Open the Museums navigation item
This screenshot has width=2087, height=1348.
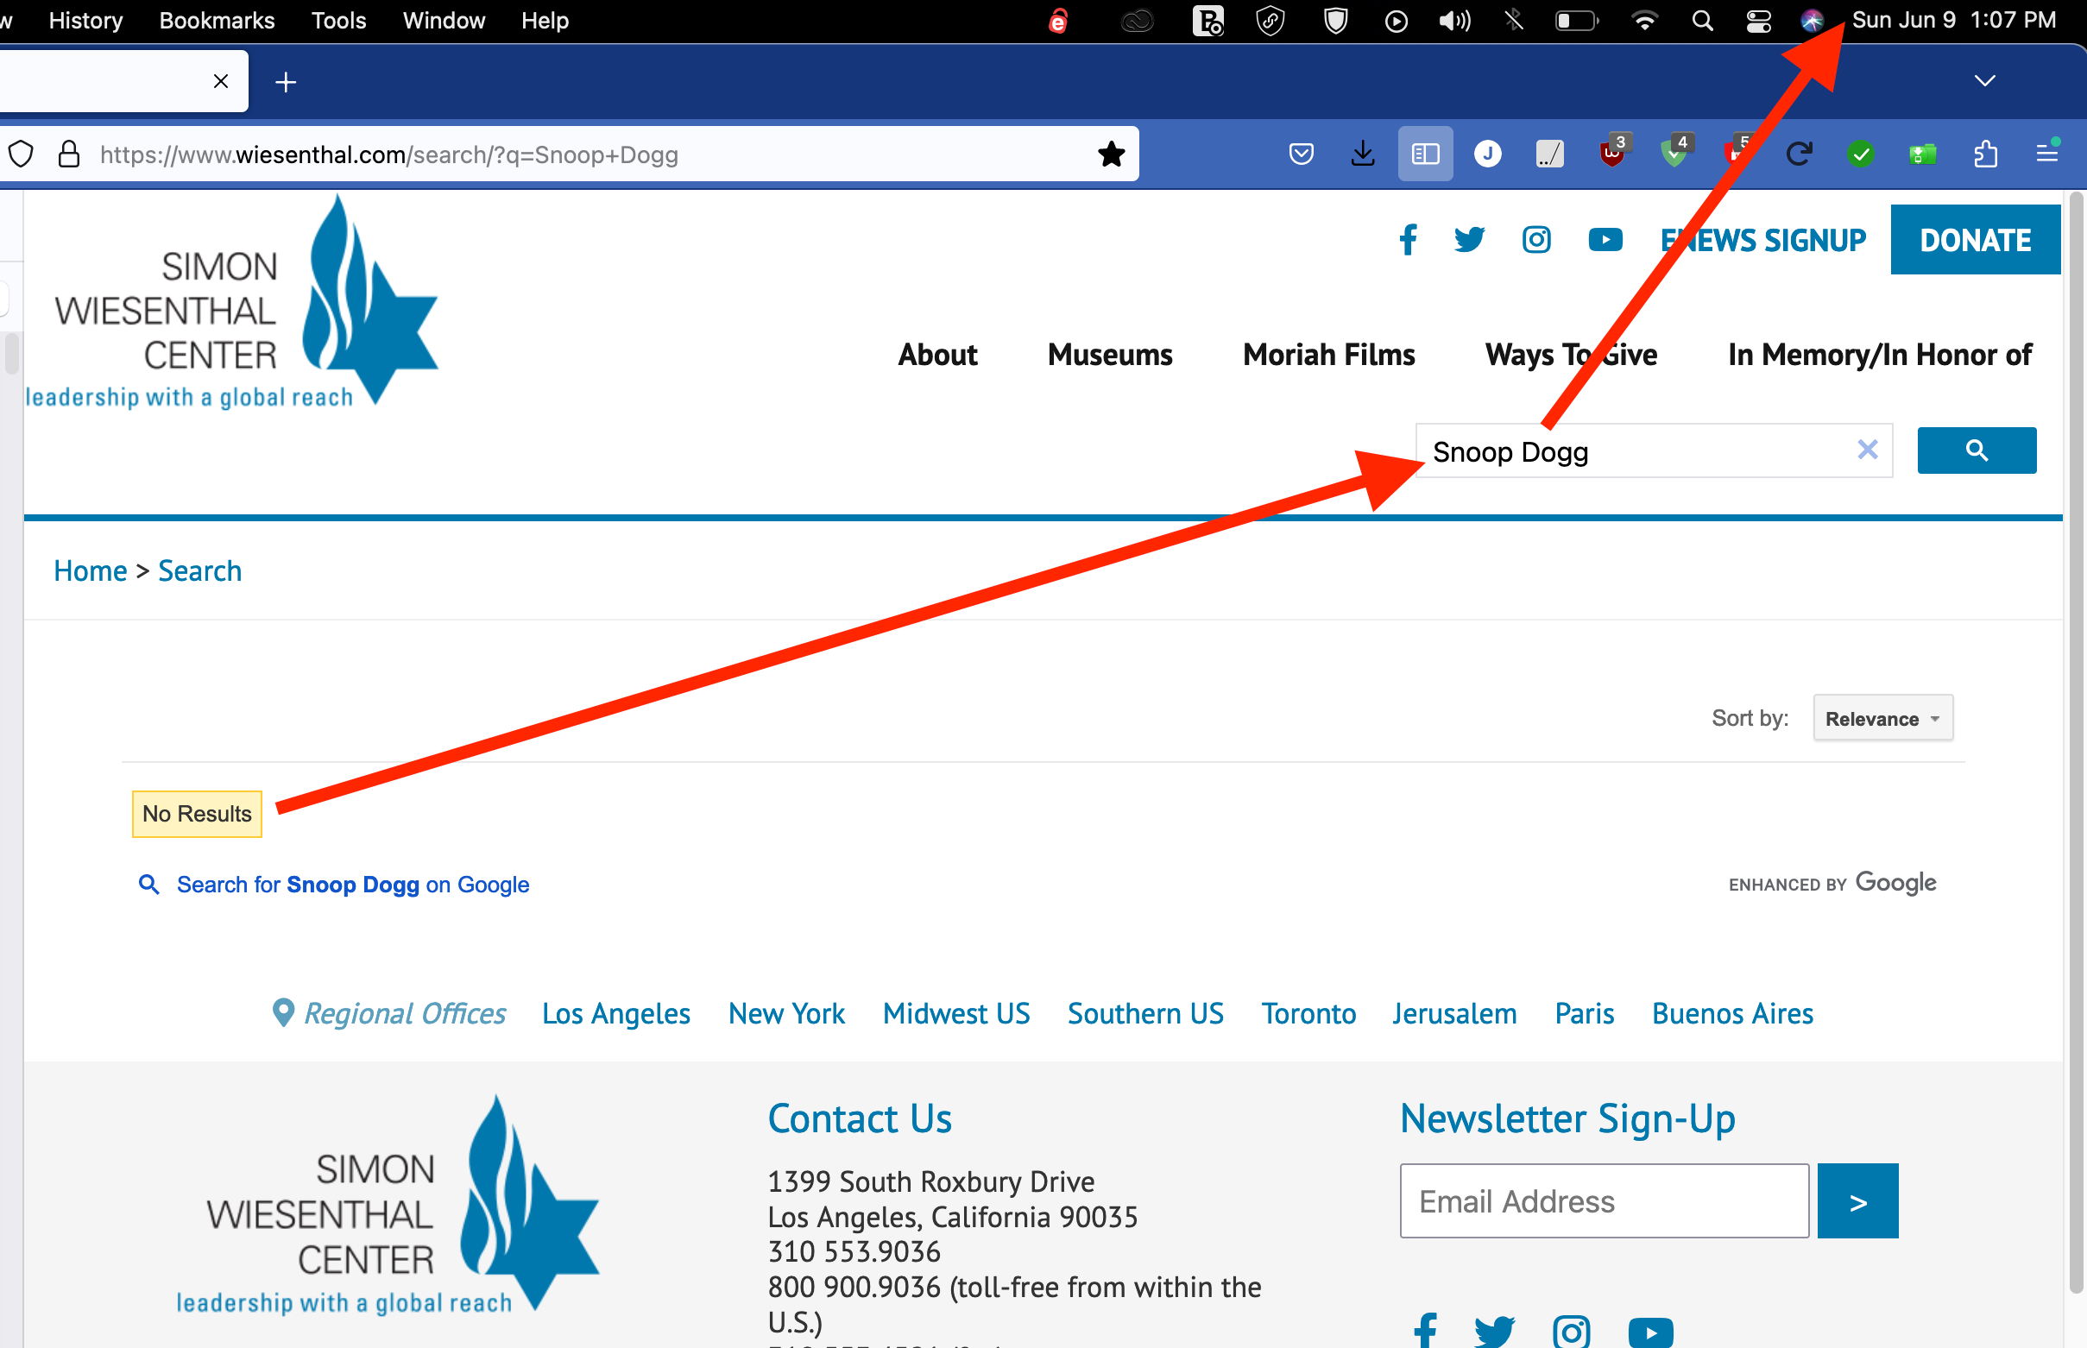(1110, 355)
